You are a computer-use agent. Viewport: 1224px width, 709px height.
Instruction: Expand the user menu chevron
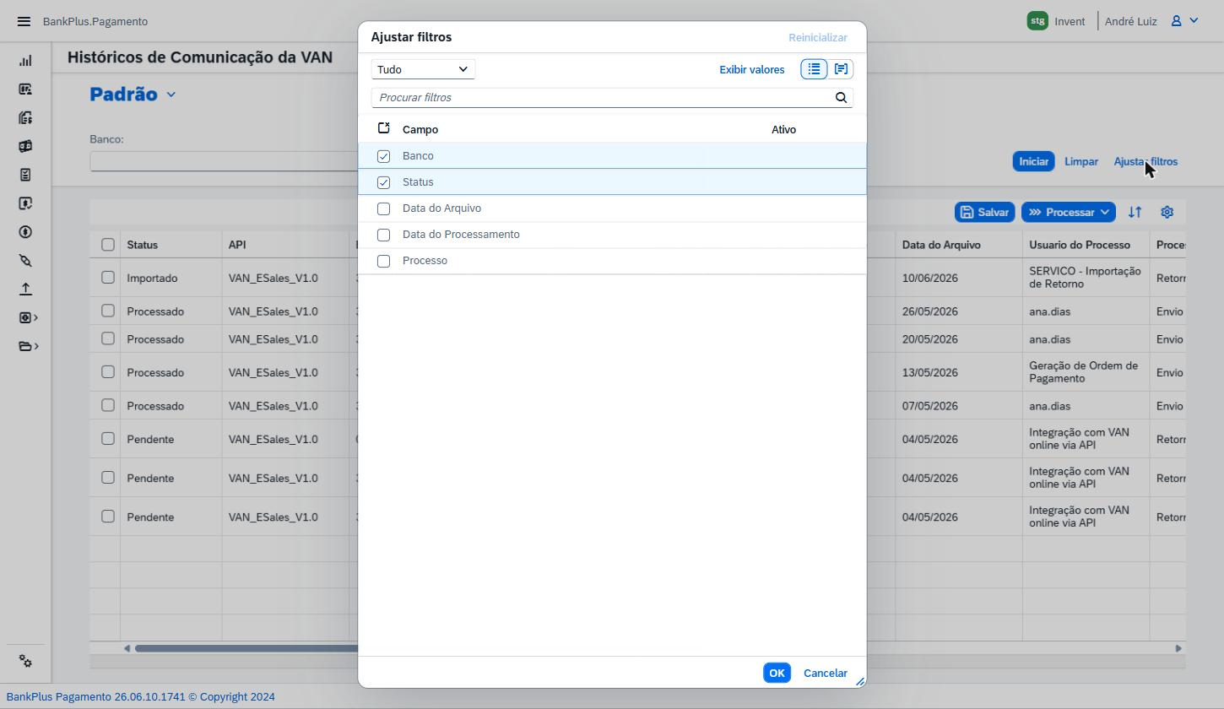point(1194,21)
